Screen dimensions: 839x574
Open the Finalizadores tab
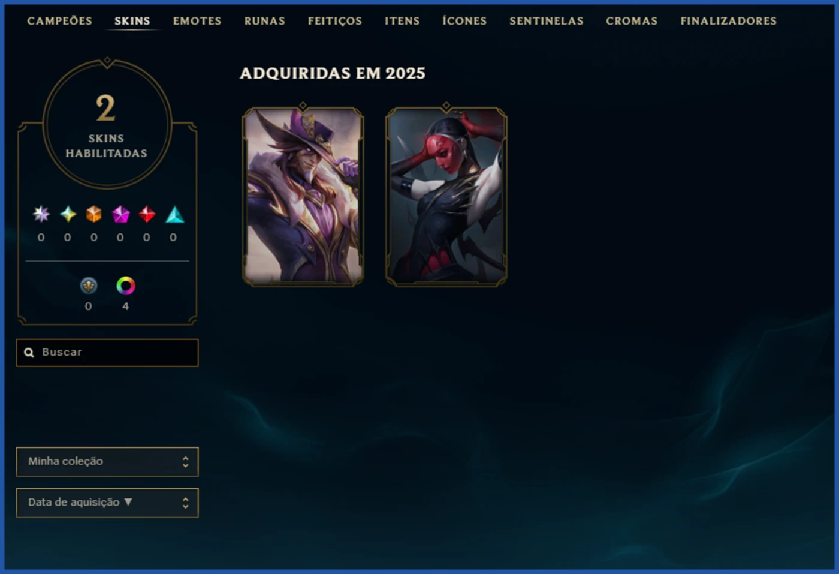(728, 21)
